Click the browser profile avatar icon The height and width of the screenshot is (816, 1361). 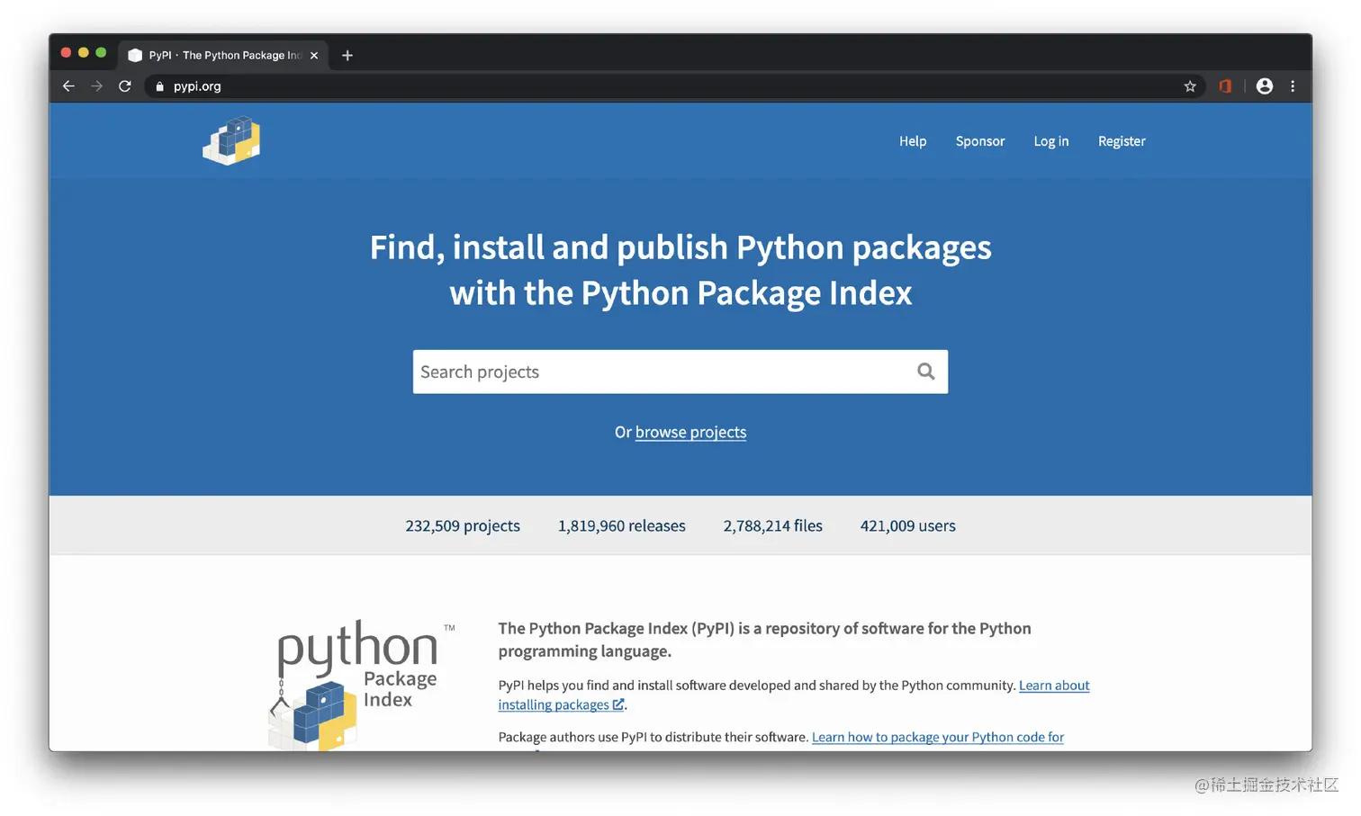tap(1264, 86)
